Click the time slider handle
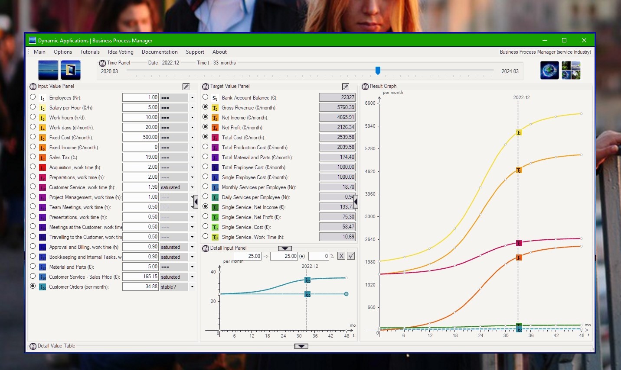 tap(378, 71)
